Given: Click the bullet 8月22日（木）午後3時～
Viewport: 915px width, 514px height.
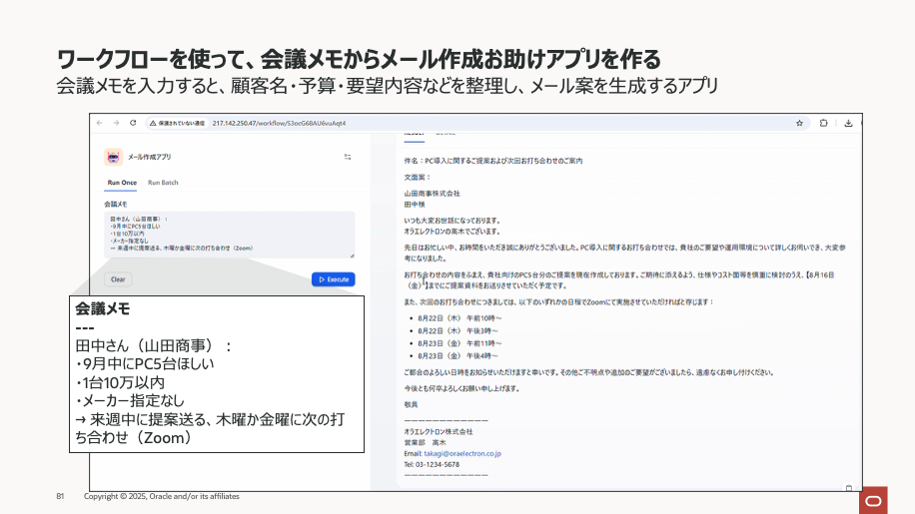Looking at the screenshot, I should 457,330.
